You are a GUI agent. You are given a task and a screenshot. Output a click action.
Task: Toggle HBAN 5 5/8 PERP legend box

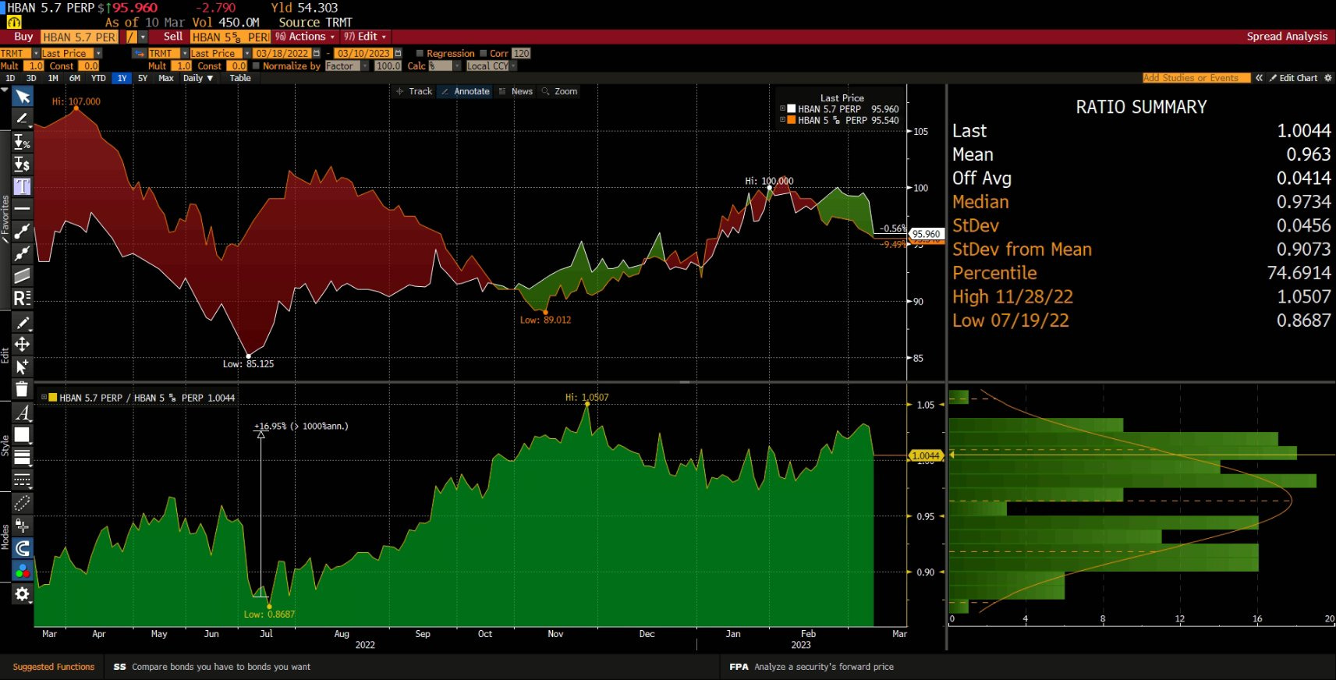click(792, 120)
